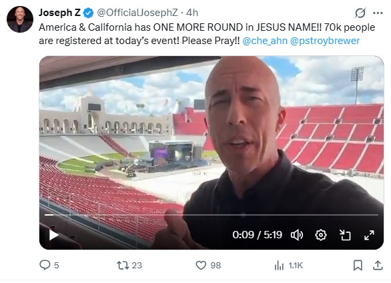Repost the tweet with 23 reposts

[x=123, y=265]
